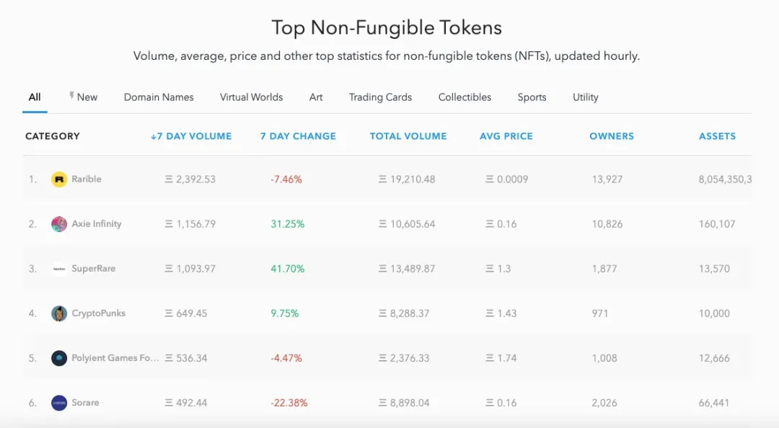Open the Axie Infinity collection link

(97, 224)
